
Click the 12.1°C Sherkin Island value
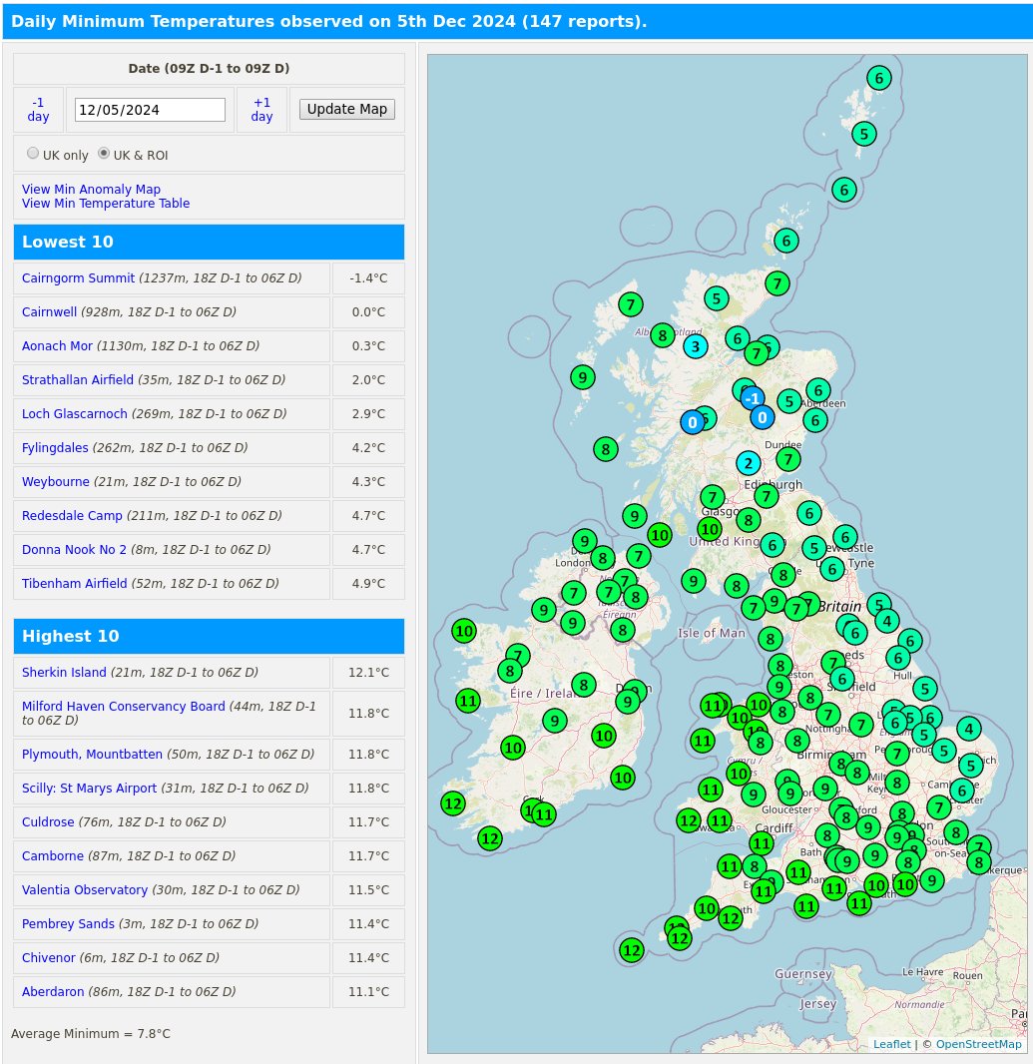coord(368,673)
